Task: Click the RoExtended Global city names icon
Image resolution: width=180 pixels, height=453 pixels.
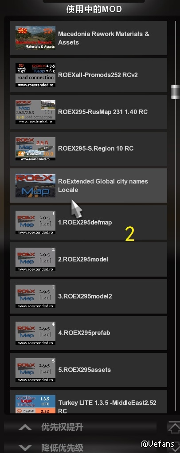Action: coord(35,185)
